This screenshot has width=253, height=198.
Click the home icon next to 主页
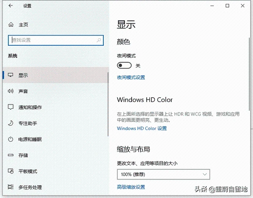pyautogui.click(x=11, y=25)
